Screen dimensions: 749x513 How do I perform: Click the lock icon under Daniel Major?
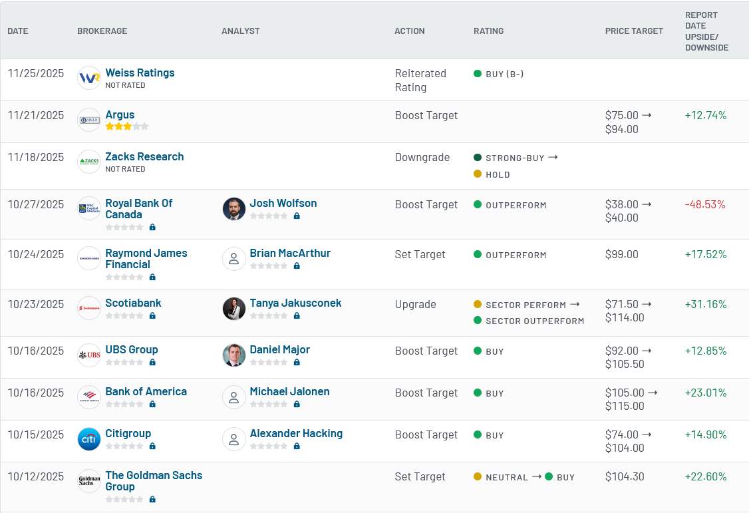point(297,362)
